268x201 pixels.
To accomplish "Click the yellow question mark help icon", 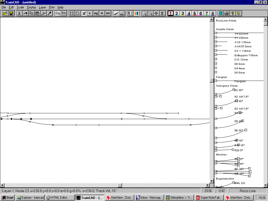I will coord(233,13).
